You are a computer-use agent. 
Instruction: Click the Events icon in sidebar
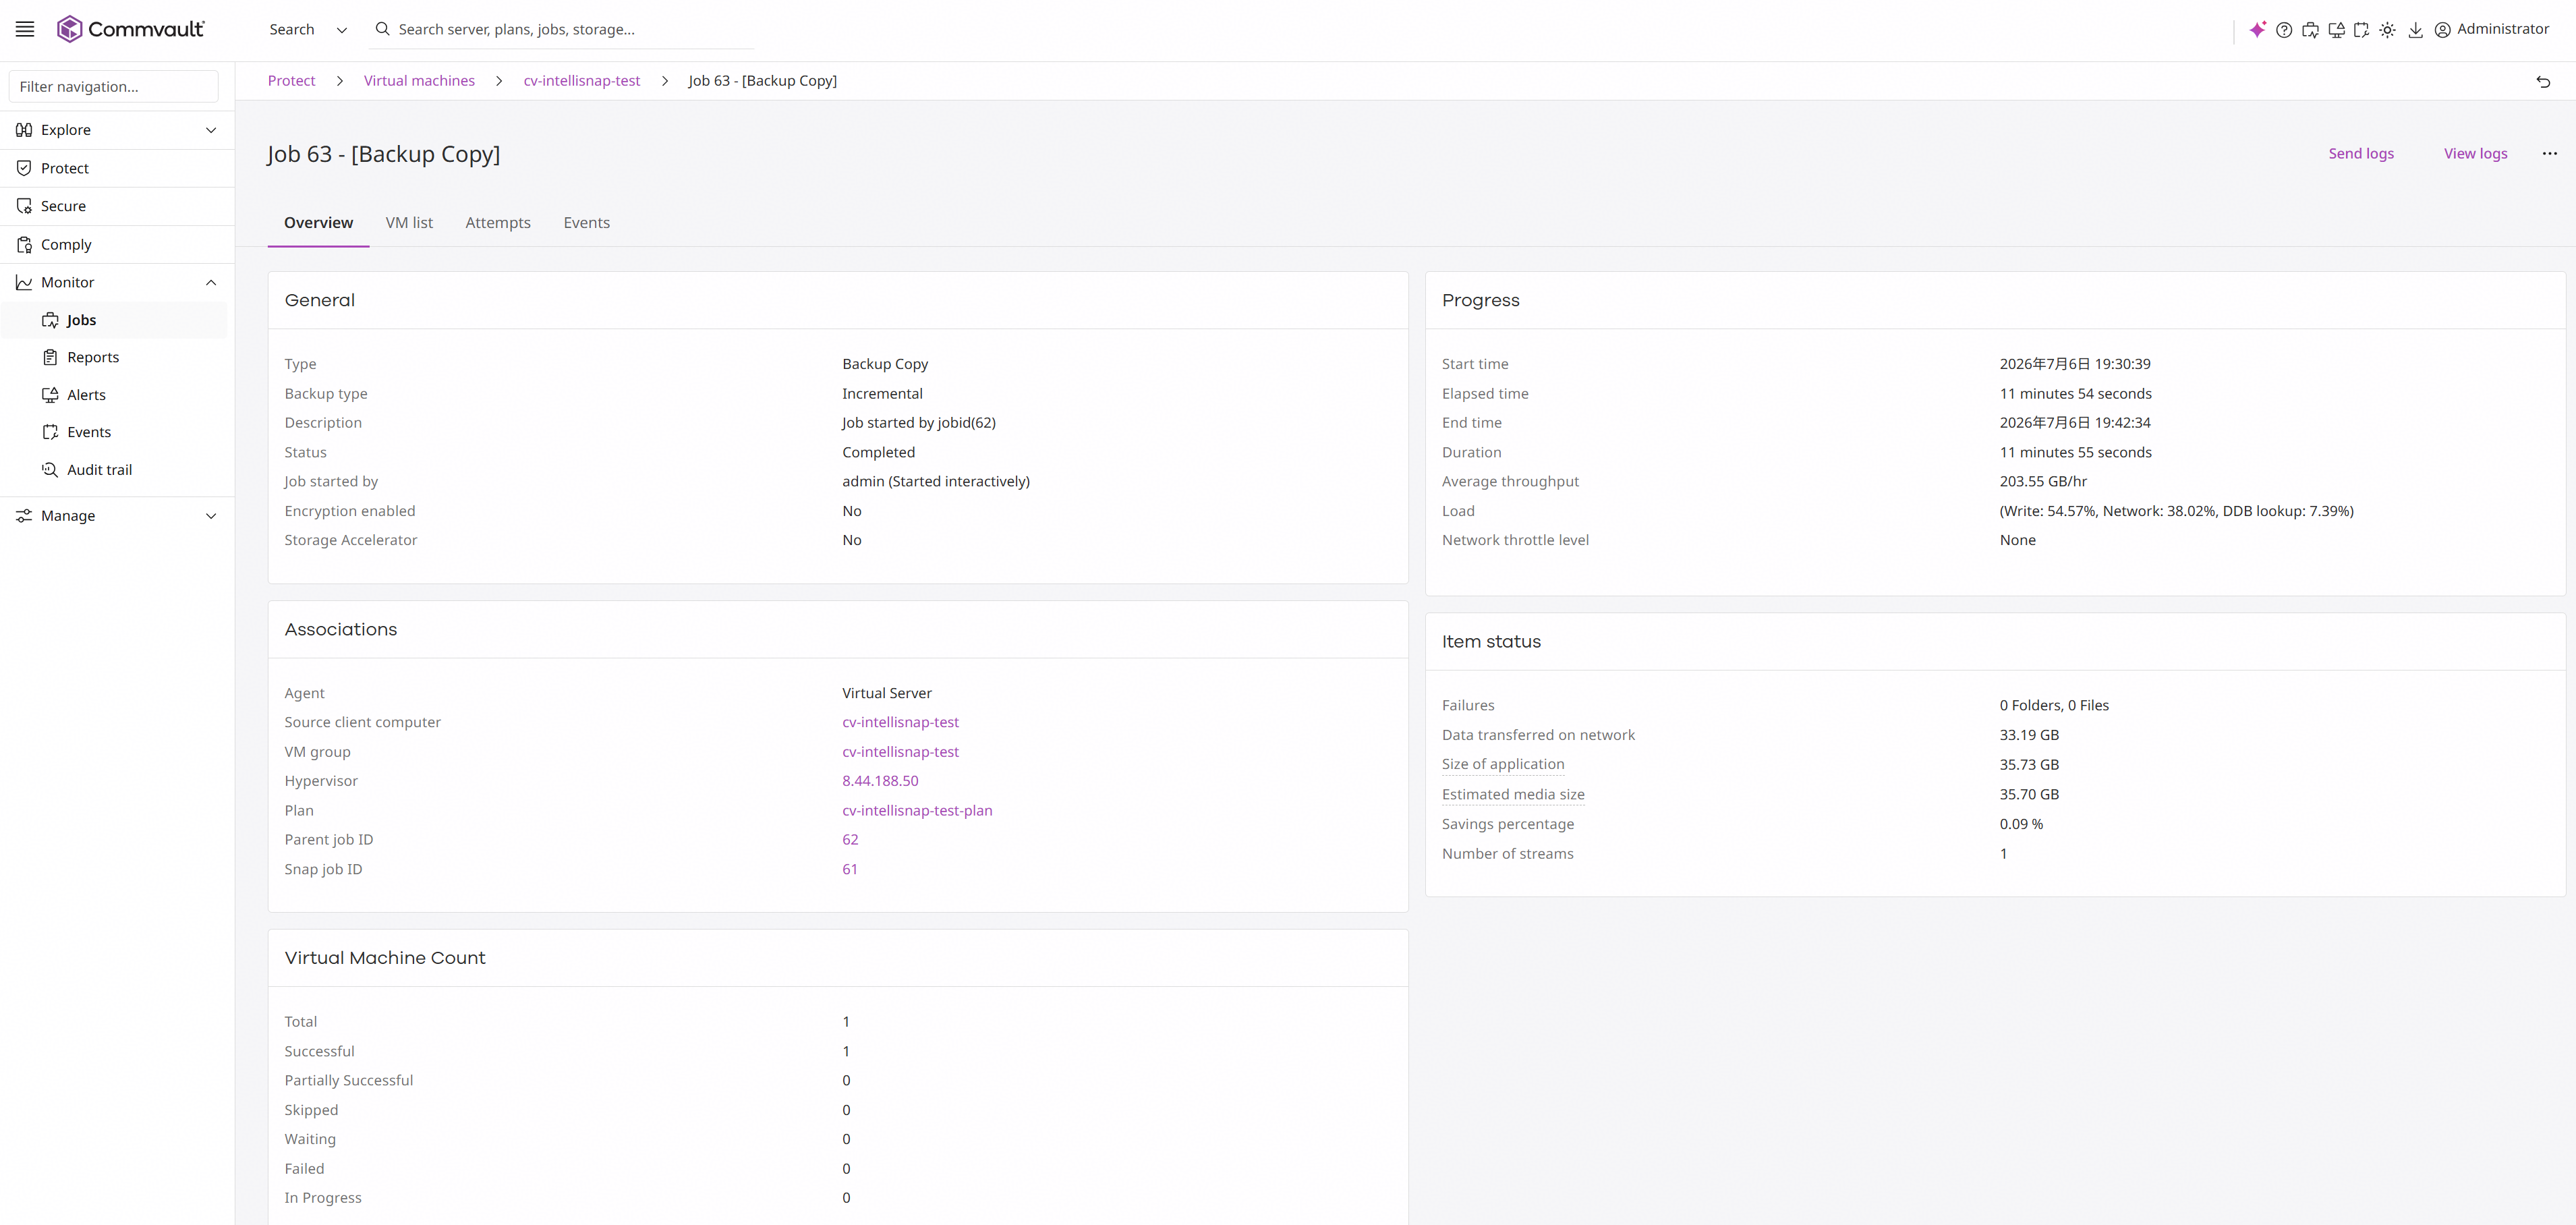coord(50,432)
